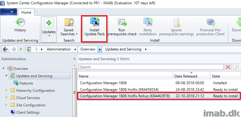
Task: Select Overview in the breadcrumb
Action: point(88,49)
